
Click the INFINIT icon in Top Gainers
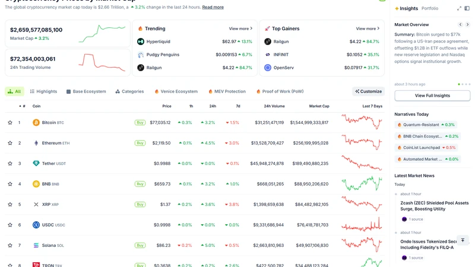click(x=268, y=55)
